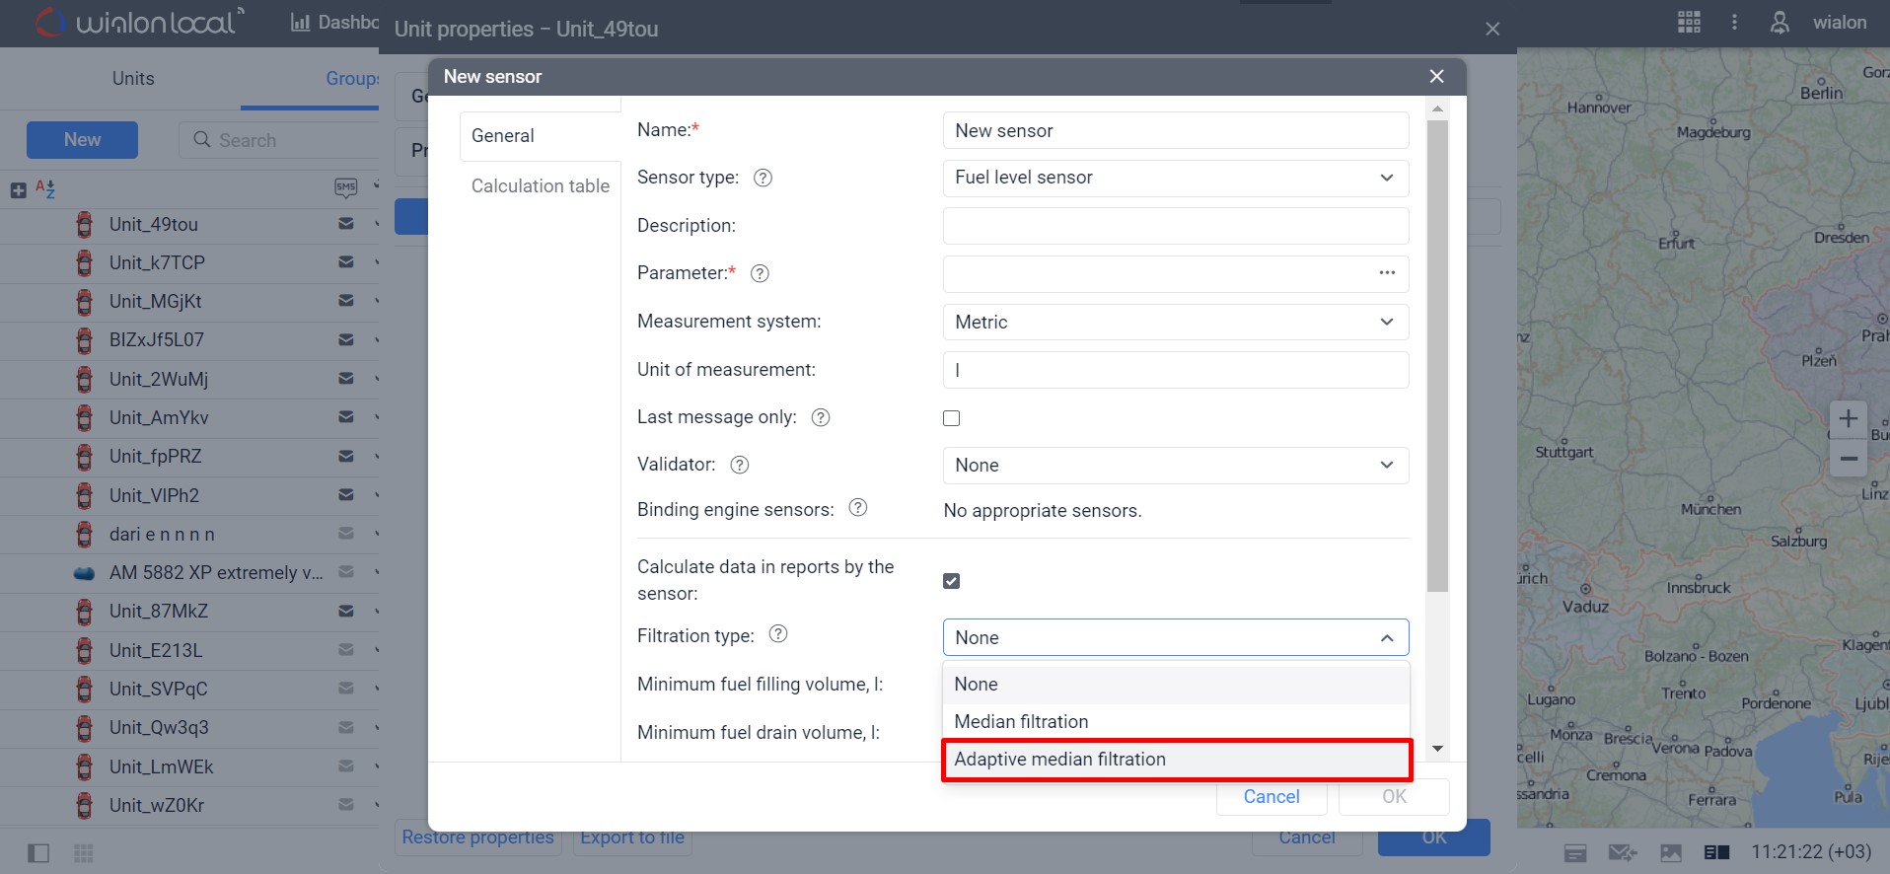
Task: Click the three-dots button in Parameter field
Action: click(1387, 273)
